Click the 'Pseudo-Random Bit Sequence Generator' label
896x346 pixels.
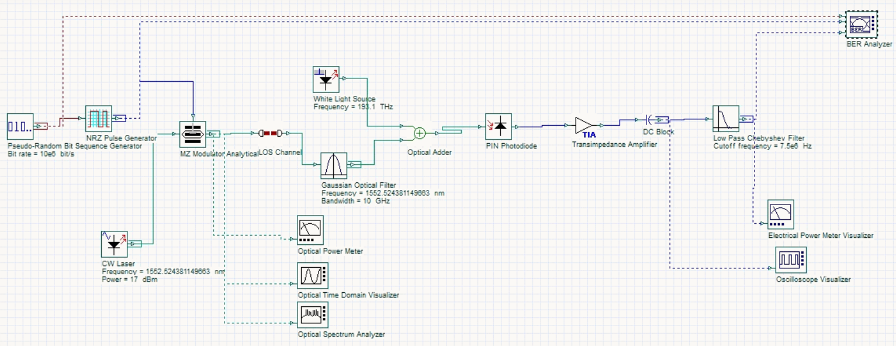tap(75, 146)
